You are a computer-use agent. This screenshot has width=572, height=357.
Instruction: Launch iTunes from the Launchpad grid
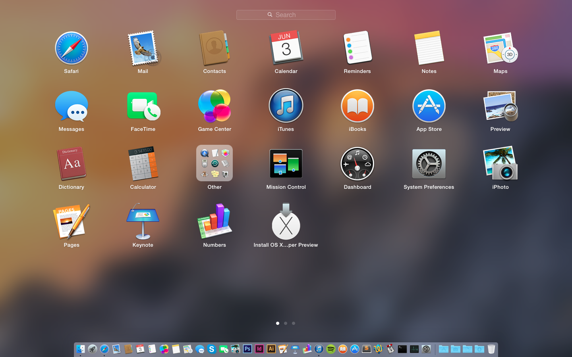point(286,106)
